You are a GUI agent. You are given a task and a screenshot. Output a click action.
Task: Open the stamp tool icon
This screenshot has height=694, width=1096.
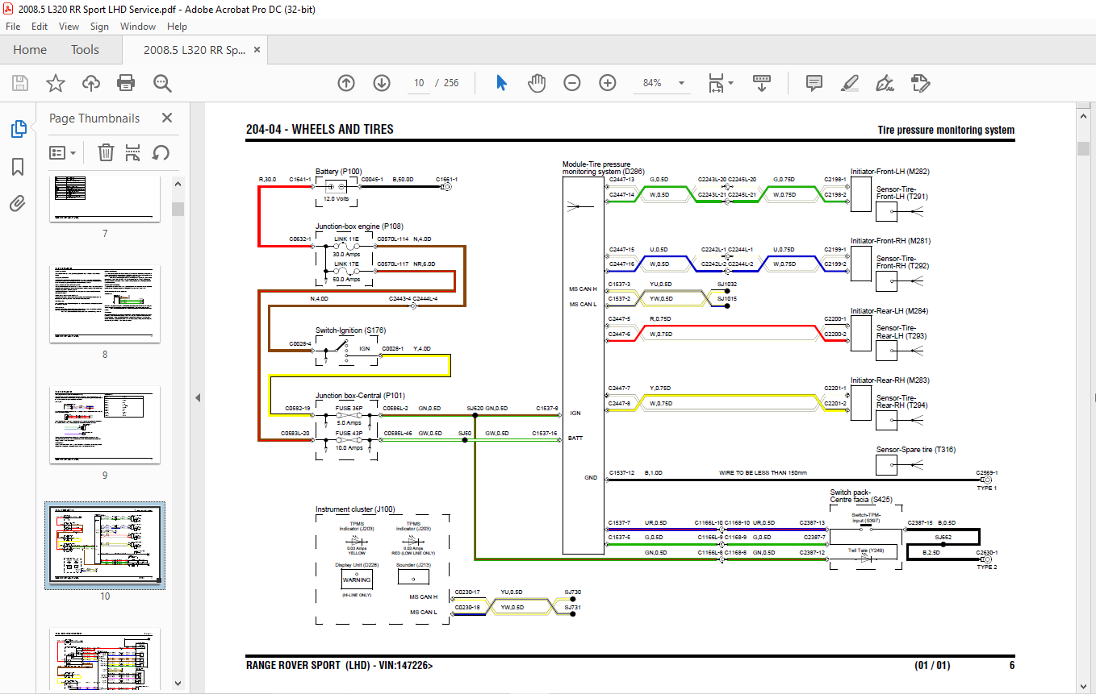[920, 83]
